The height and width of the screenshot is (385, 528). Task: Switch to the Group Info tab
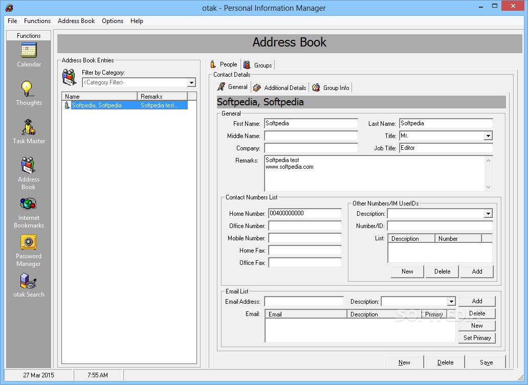click(331, 87)
